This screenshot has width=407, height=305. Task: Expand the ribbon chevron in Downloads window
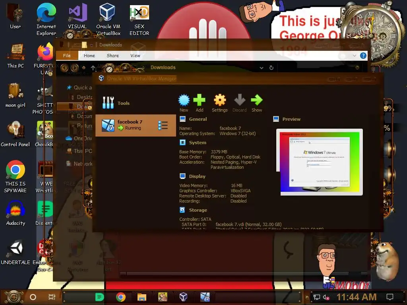point(354,56)
